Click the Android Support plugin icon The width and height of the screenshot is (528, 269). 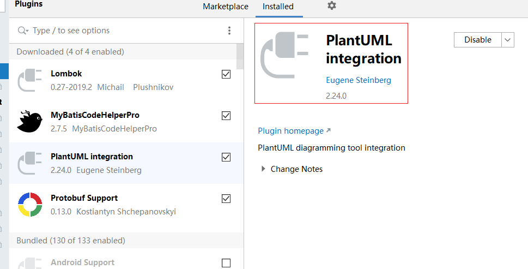point(30,261)
